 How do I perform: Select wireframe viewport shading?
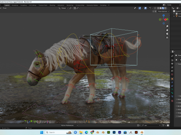tap(158, 8)
